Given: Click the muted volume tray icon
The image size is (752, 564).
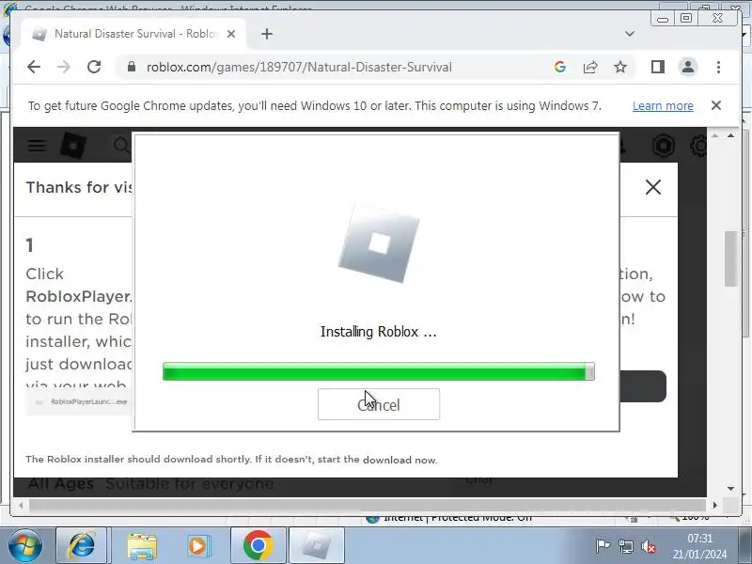Looking at the screenshot, I should pos(649,546).
